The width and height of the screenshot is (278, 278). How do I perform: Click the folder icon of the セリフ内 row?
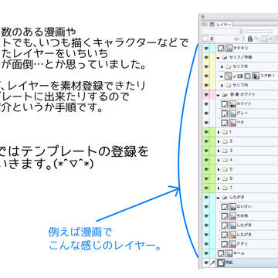(x=229, y=85)
